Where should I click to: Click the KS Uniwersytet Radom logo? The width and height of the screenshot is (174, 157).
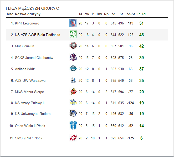tap(73, 114)
